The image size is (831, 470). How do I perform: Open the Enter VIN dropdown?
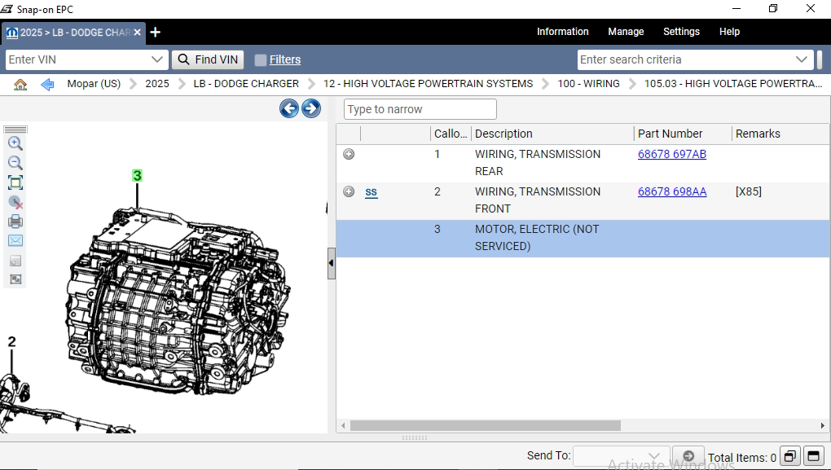[157, 59]
